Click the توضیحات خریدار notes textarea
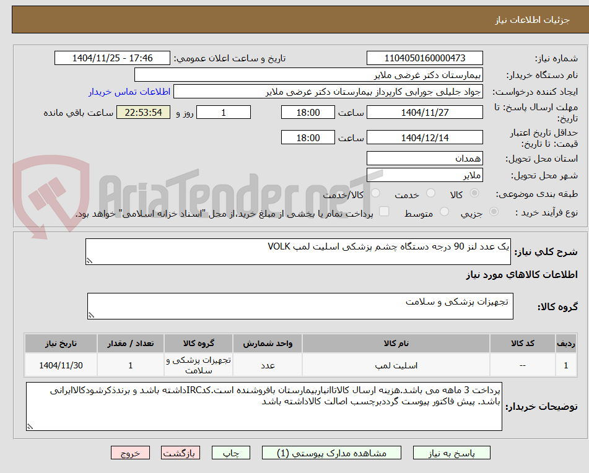The image size is (589, 473). [264, 406]
